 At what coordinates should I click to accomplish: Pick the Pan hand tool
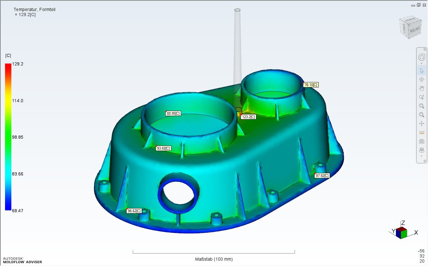coord(422,88)
